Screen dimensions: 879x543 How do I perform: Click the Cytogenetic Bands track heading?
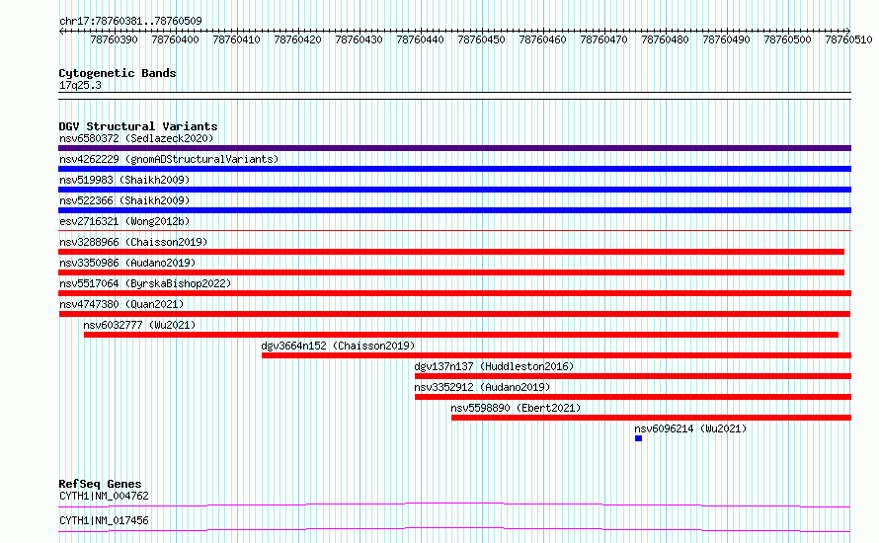click(118, 73)
